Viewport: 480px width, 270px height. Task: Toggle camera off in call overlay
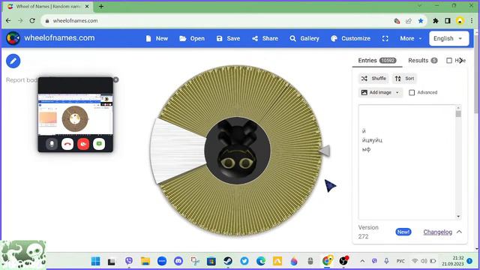click(x=83, y=144)
